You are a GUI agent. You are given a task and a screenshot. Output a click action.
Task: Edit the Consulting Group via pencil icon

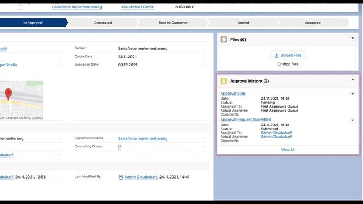(204, 147)
